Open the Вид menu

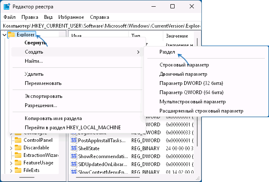pos(48,17)
